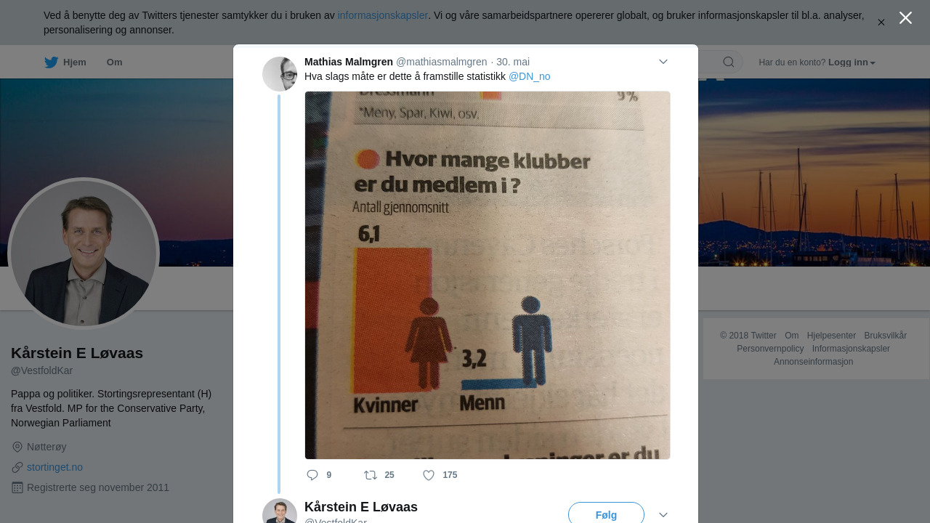Like the tweet with the heart icon
This screenshot has width=930, height=523.
(429, 475)
